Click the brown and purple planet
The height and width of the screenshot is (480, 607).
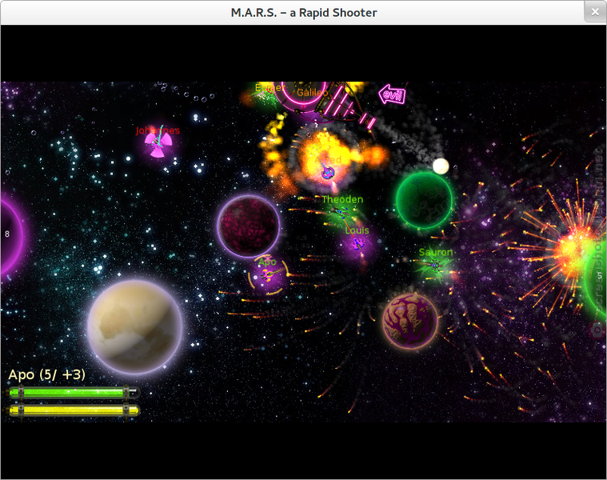click(410, 320)
